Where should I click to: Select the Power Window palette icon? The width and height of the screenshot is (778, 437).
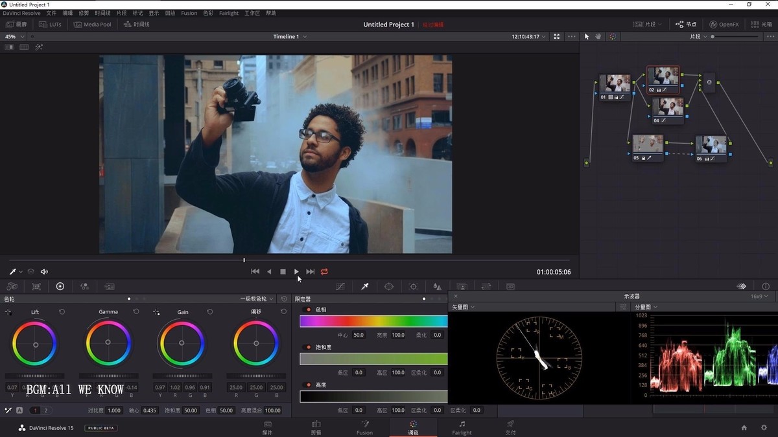pyautogui.click(x=389, y=286)
